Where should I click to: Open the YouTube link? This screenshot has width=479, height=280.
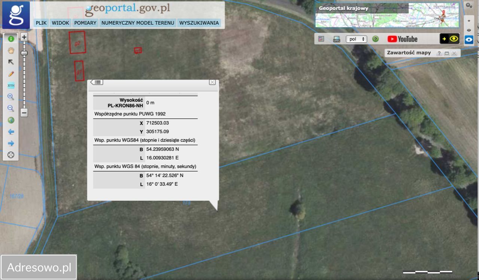coord(402,39)
